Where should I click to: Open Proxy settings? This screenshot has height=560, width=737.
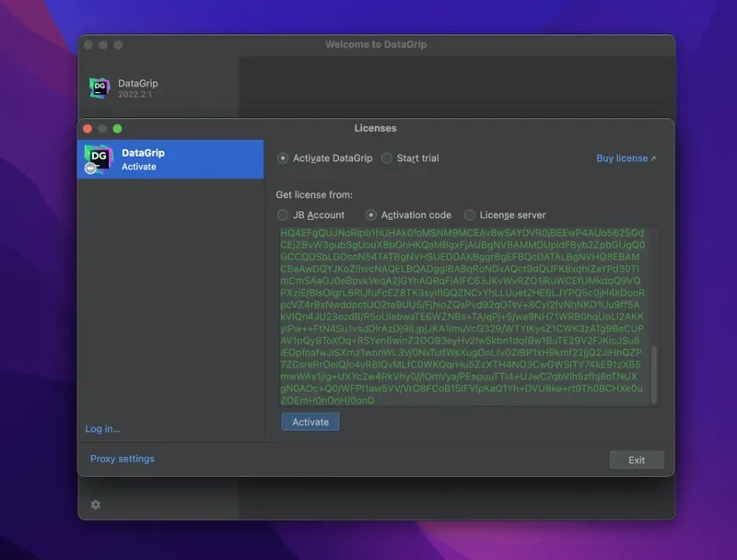coord(123,459)
